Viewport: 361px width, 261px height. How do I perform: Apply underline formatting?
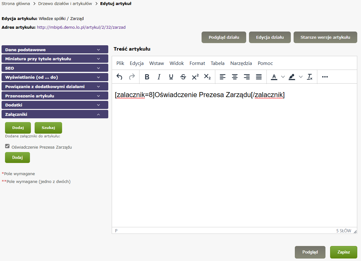(171, 77)
